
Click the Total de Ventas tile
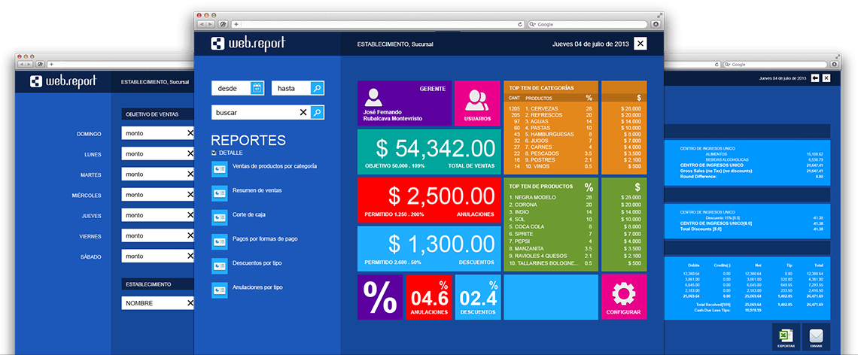click(427, 151)
